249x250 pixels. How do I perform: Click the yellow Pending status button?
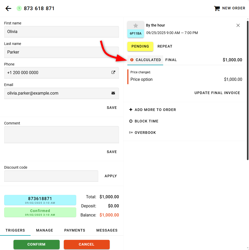140,47
